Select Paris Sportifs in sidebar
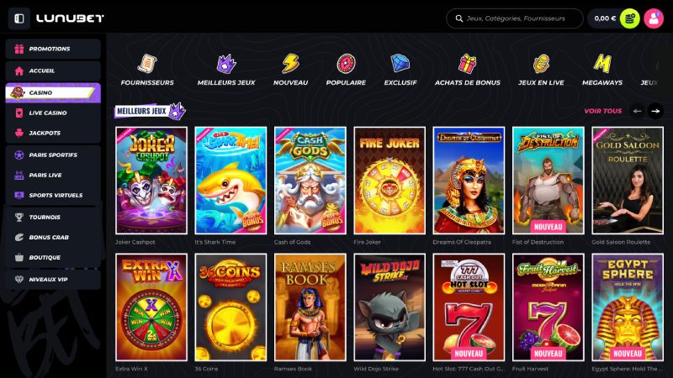This screenshot has width=673, height=378. tap(53, 155)
